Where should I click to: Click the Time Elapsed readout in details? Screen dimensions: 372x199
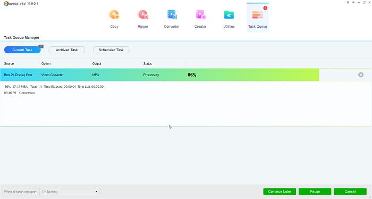tap(60, 87)
